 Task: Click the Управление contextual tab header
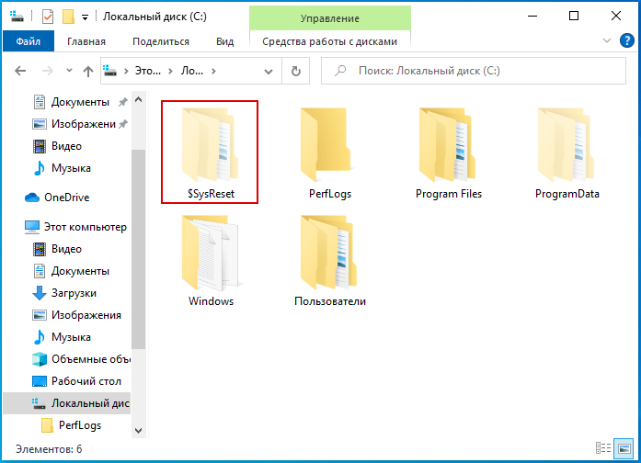[x=330, y=18]
